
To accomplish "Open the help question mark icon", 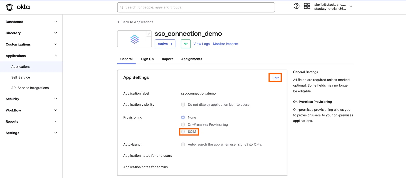I will pyautogui.click(x=297, y=6).
